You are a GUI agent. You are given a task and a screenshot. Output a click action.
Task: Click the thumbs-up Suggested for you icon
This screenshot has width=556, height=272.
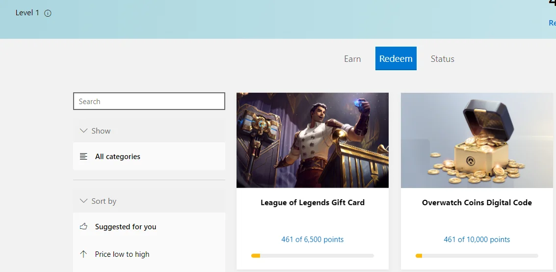coord(83,226)
